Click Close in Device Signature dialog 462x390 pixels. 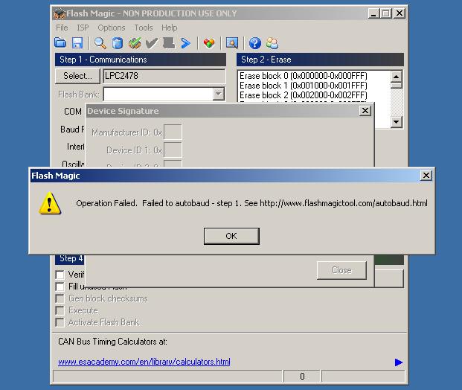click(341, 270)
